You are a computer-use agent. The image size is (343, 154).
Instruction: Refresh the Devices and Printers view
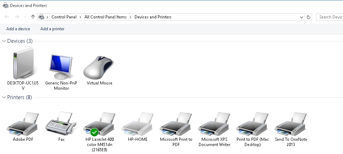pyautogui.click(x=309, y=17)
